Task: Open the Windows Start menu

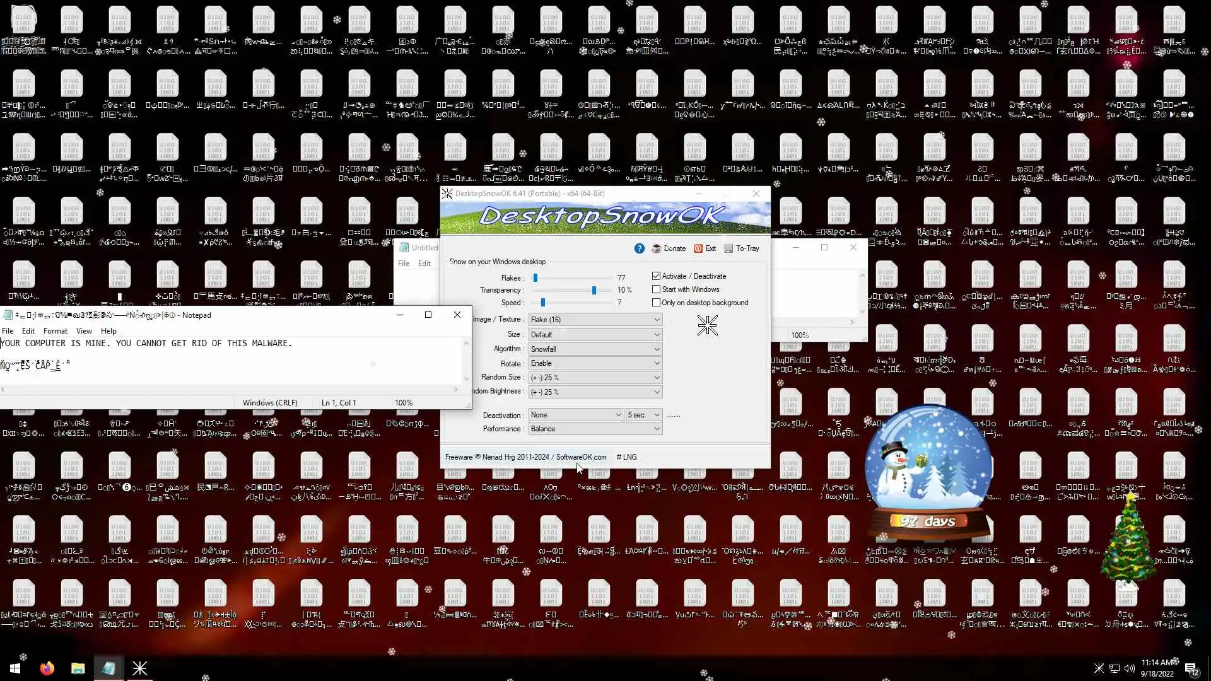Action: click(15, 668)
